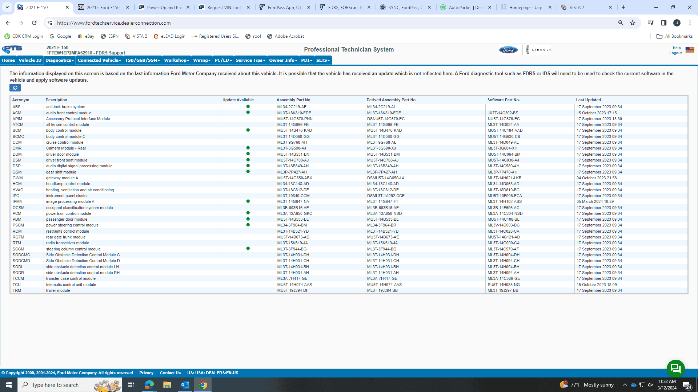This screenshot has height=392, width=698.
Task: Open the Contact Us footer link
Action: [170, 372]
